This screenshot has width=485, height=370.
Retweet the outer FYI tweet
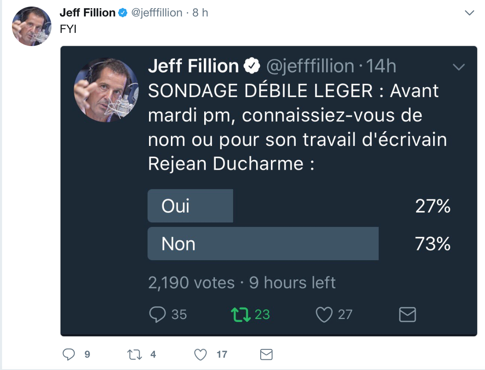pos(135,354)
